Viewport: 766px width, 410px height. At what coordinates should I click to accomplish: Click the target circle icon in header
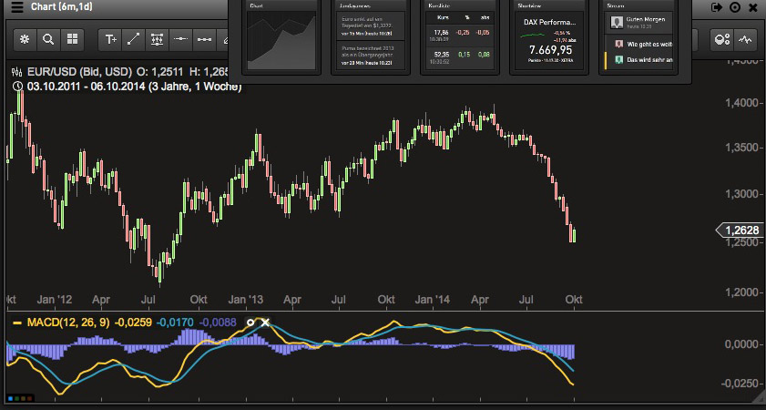(x=735, y=7)
